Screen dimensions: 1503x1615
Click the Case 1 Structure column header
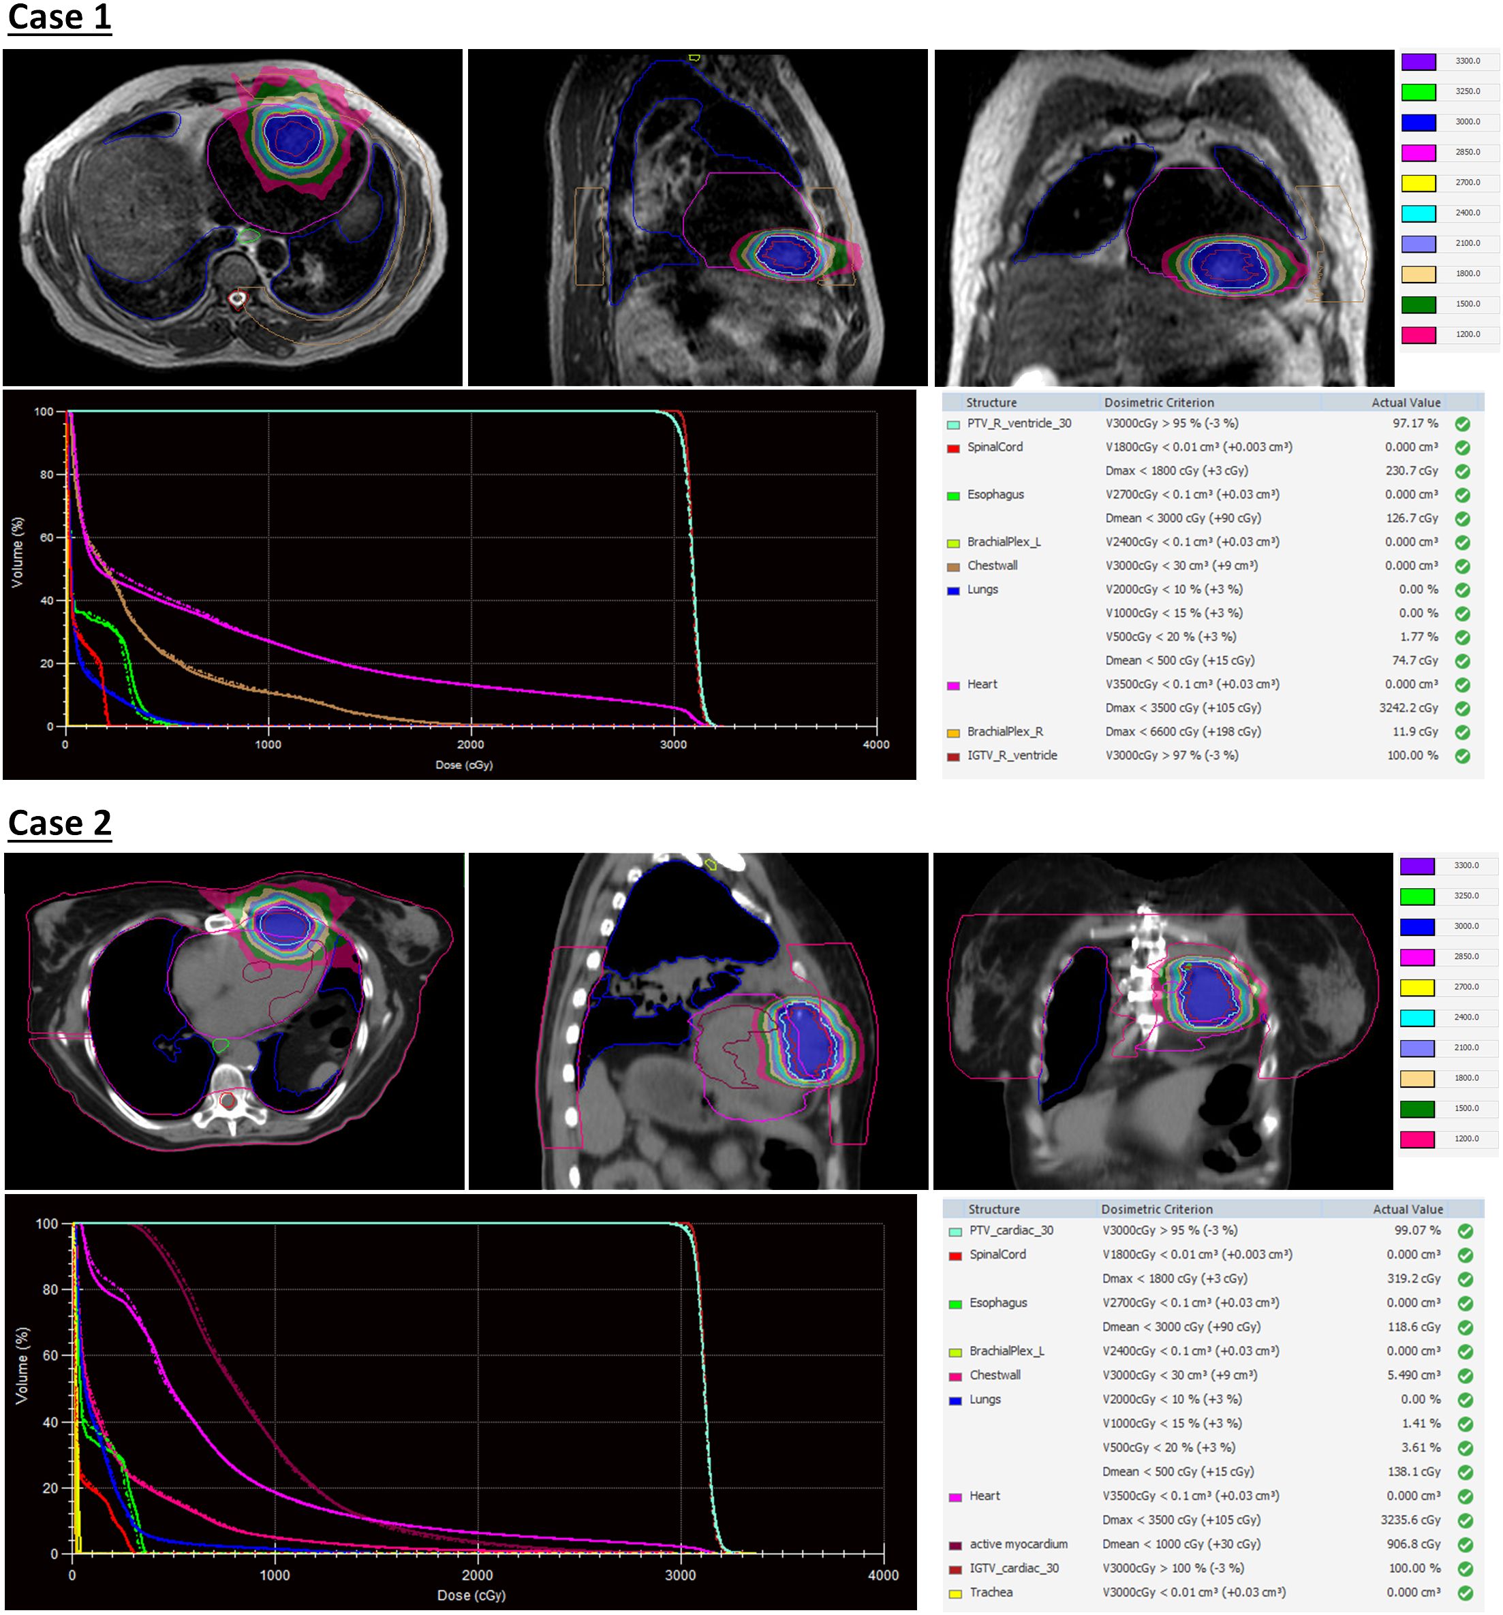pyautogui.click(x=991, y=403)
